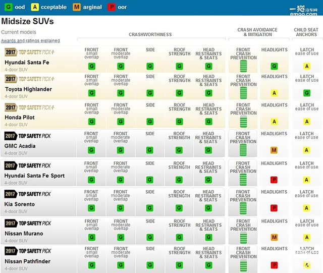
Task: Select Hyundai Santa Fe LATCH Acceptable rating icon
Action: click(307, 66)
